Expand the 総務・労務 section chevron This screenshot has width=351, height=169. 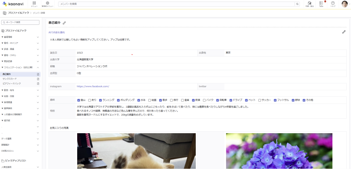tap(38, 96)
